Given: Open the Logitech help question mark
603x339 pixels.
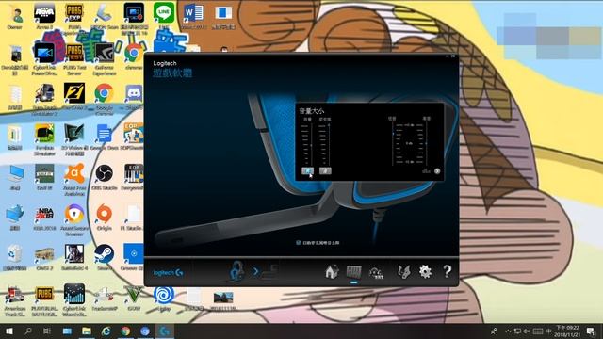Looking at the screenshot, I should point(447,272).
